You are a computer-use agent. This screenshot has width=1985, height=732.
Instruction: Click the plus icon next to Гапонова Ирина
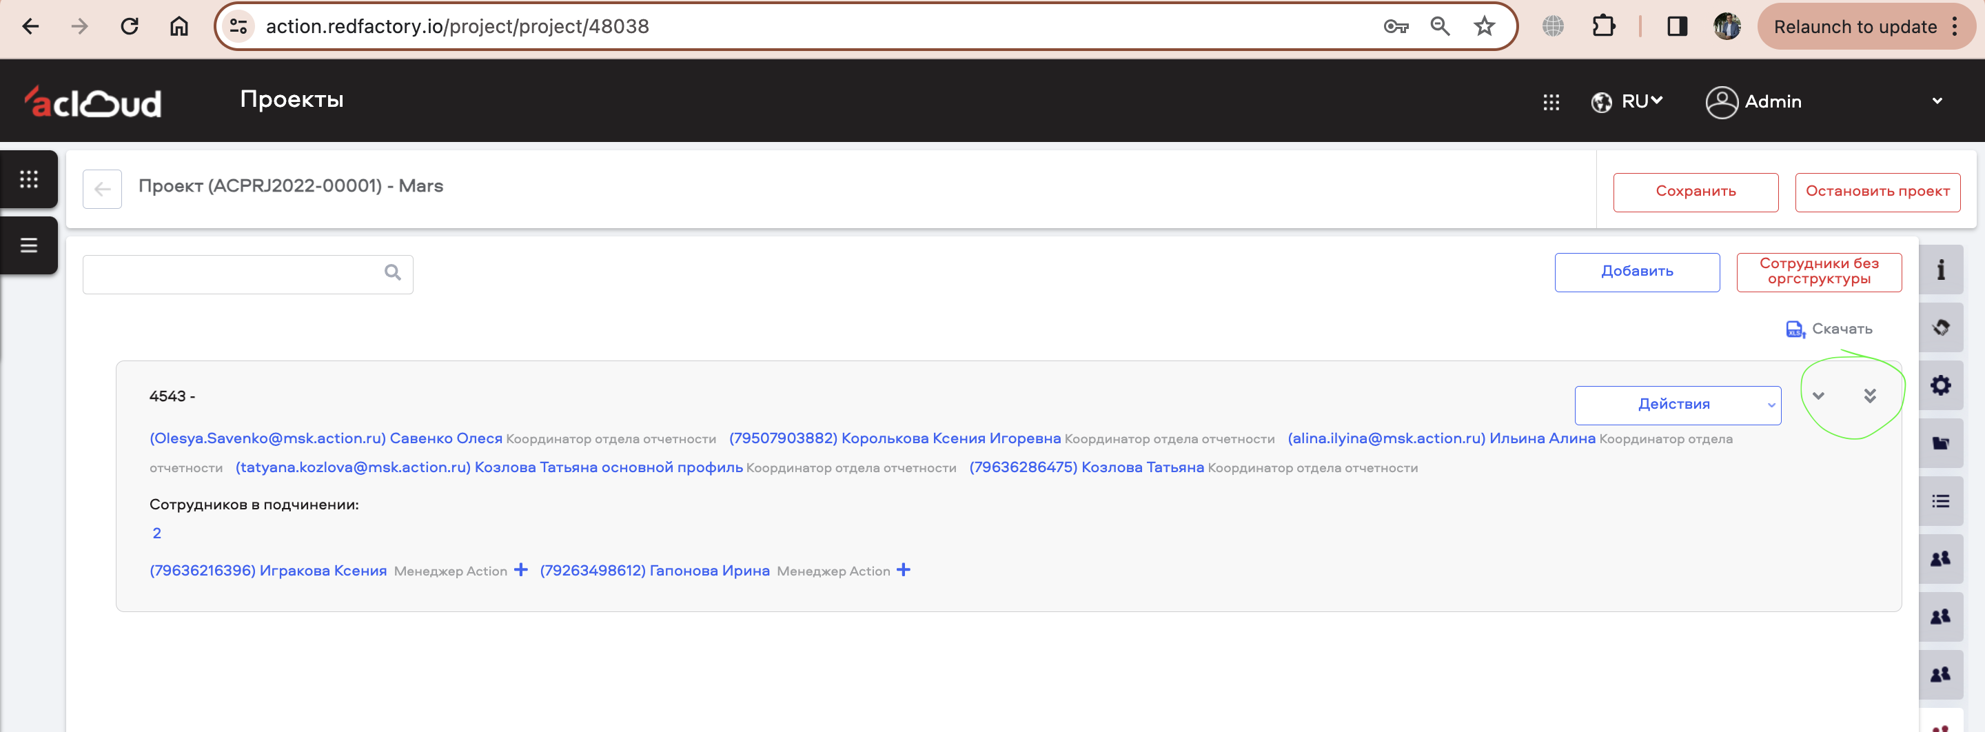click(903, 569)
